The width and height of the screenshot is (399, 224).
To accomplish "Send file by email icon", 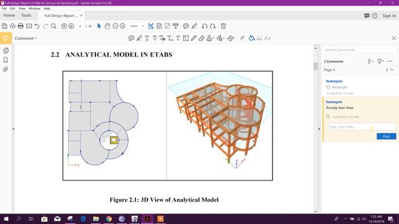I will 29,26.
